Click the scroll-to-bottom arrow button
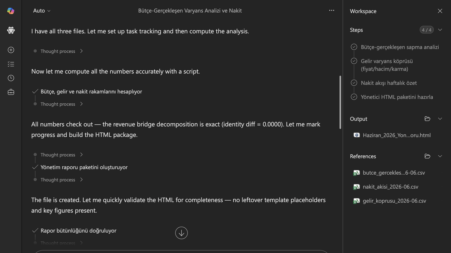This screenshot has height=253, width=451. (x=181, y=233)
